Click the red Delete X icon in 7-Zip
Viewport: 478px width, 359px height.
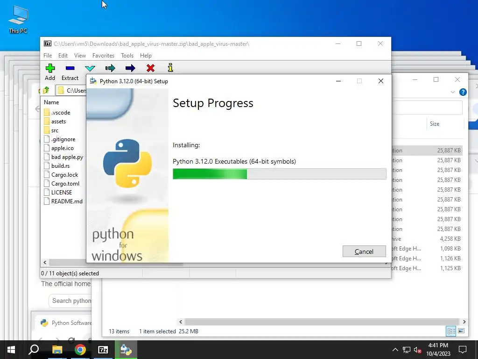click(150, 68)
